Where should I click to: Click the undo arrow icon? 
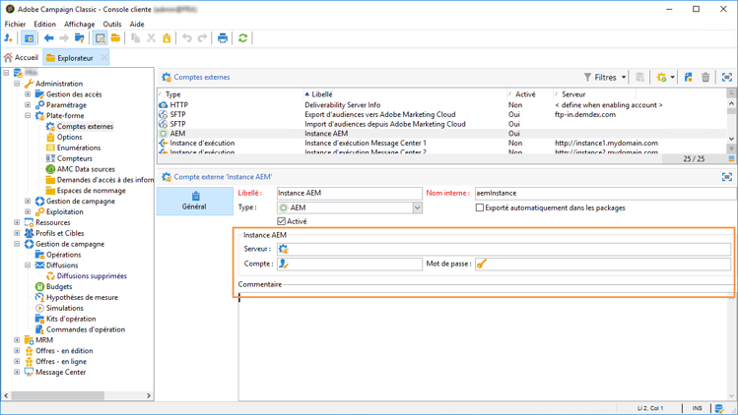tap(187, 38)
